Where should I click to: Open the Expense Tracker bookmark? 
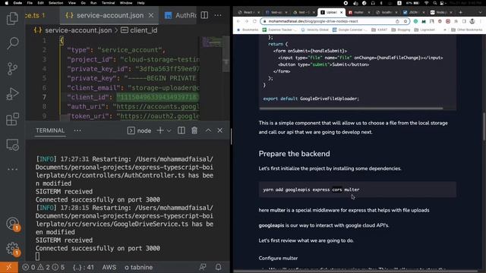pyautogui.click(x=280, y=30)
